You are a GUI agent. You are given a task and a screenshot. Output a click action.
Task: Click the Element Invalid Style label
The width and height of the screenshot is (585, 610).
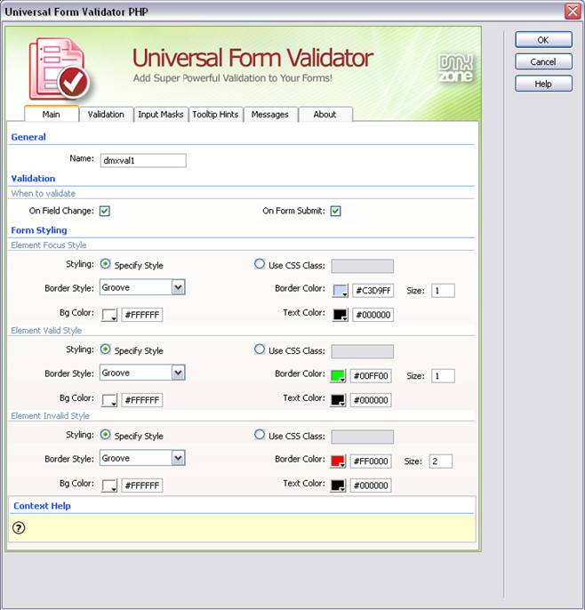(50, 416)
